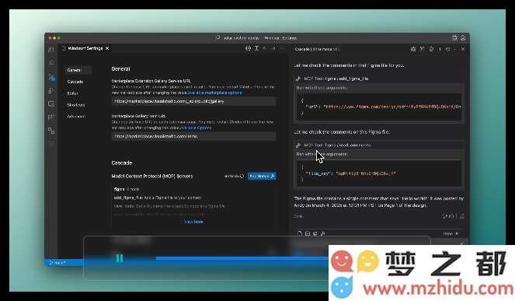Click the hammer icon in Cascade input toolbar
This screenshot has height=301, width=515.
click(323, 233)
